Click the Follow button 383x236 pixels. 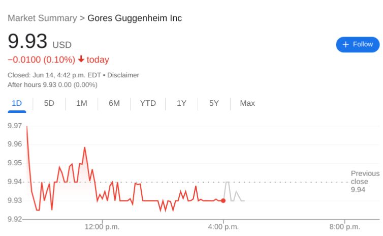tap(358, 44)
